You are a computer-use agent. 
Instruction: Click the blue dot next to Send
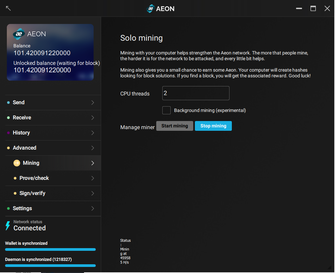coord(8,103)
